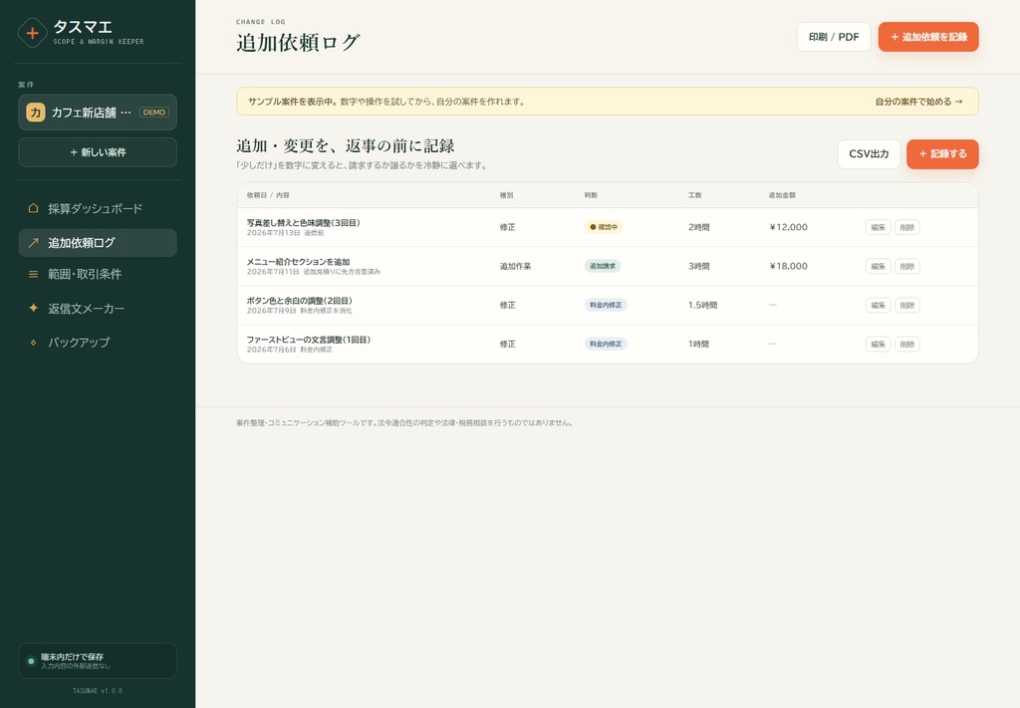
Task: Click the diamond icon beside バックアップ
Action: click(33, 342)
